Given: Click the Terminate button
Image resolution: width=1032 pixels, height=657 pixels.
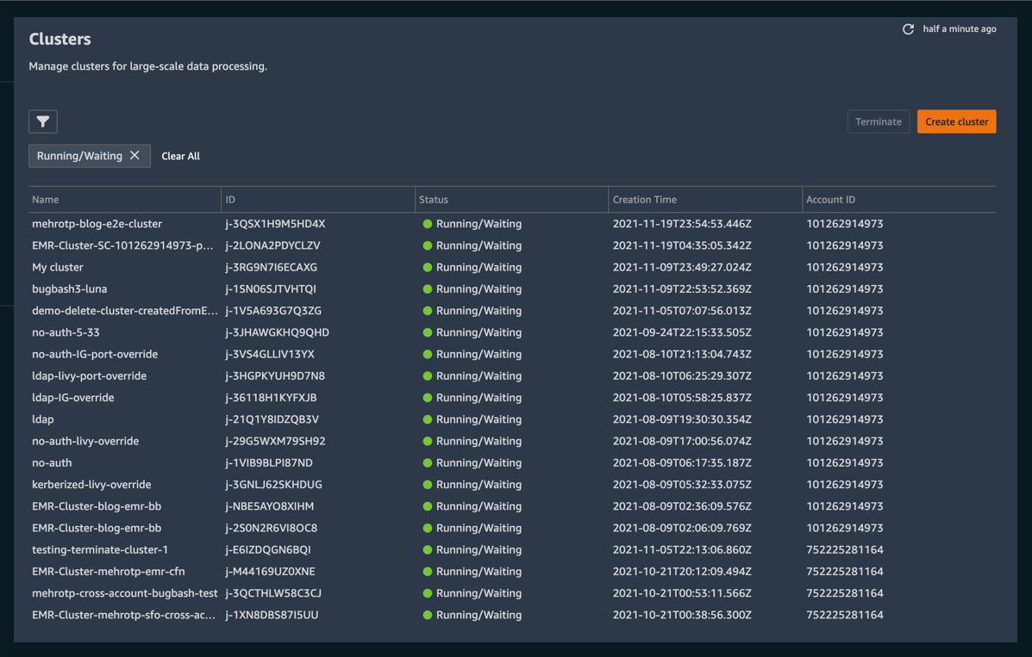Looking at the screenshot, I should click(x=878, y=121).
